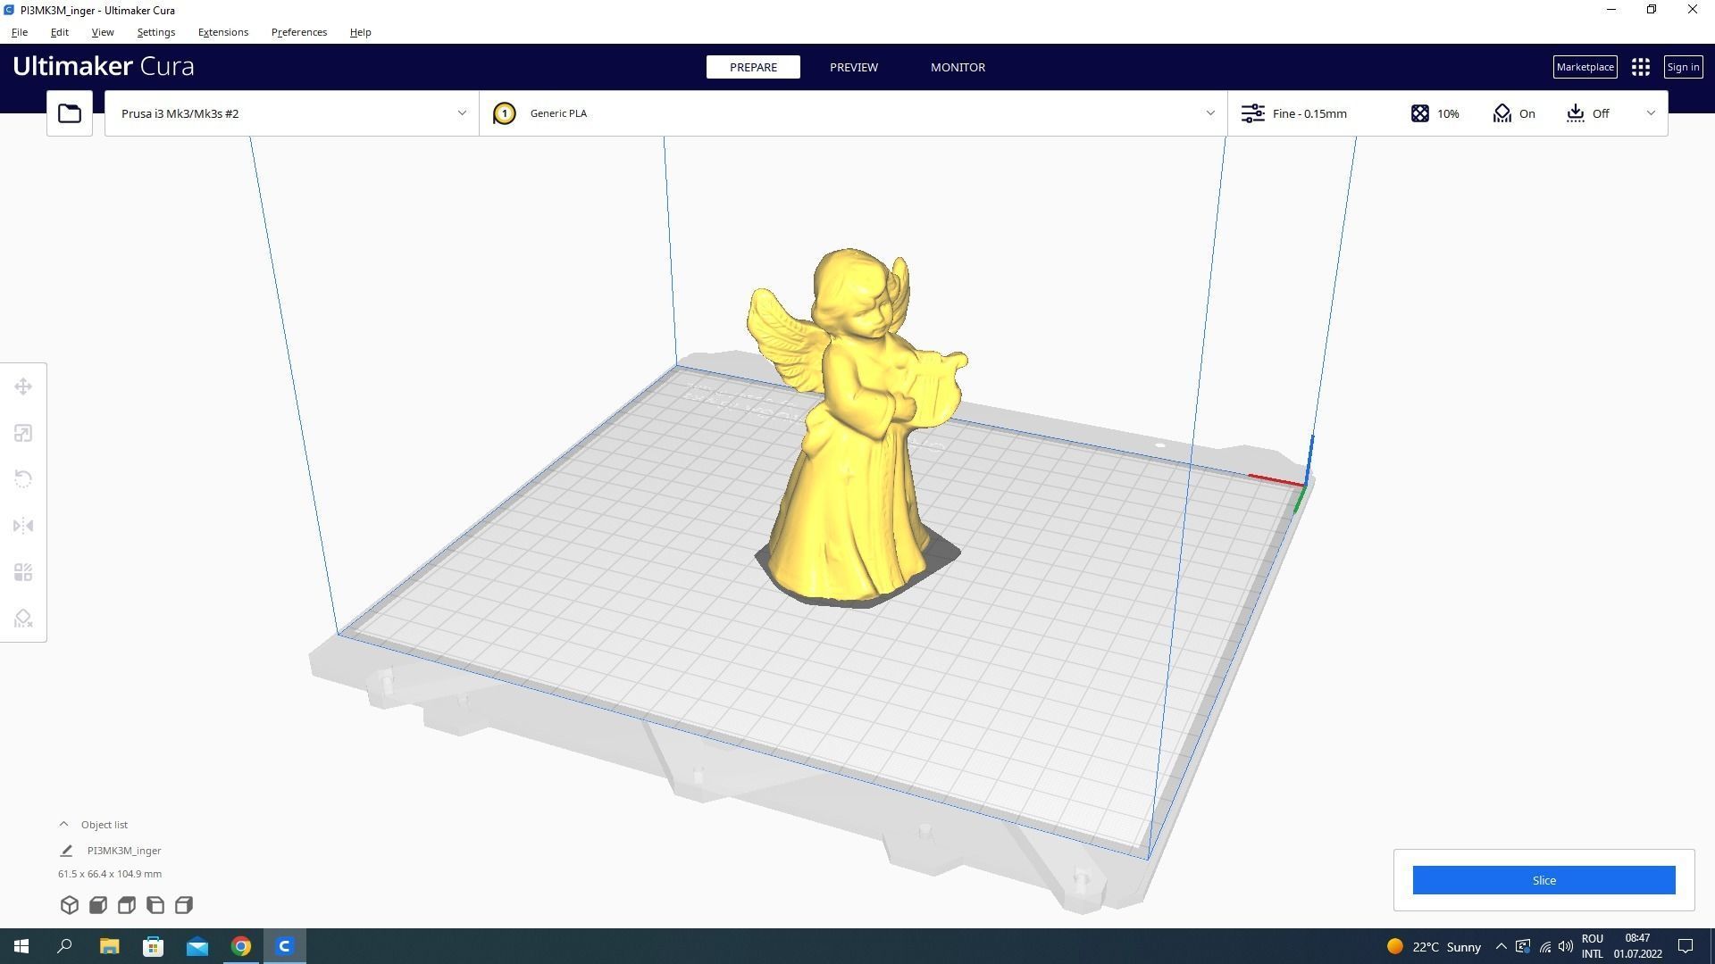1715x964 pixels.
Task: Click the extruder 1 material icon
Action: pyautogui.click(x=504, y=113)
